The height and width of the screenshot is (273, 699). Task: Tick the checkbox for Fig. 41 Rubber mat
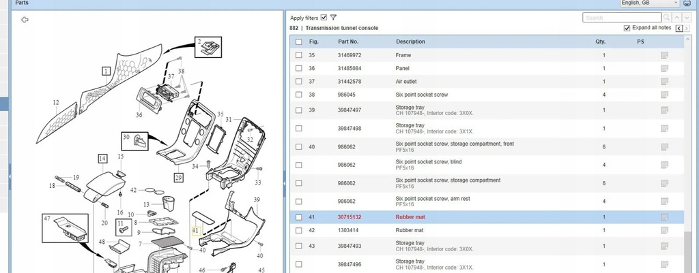point(299,217)
